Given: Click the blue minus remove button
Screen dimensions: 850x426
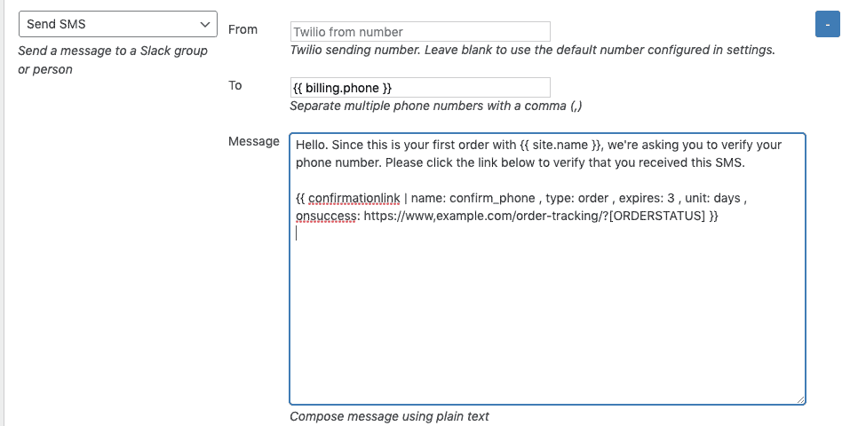Looking at the screenshot, I should tap(827, 25).
